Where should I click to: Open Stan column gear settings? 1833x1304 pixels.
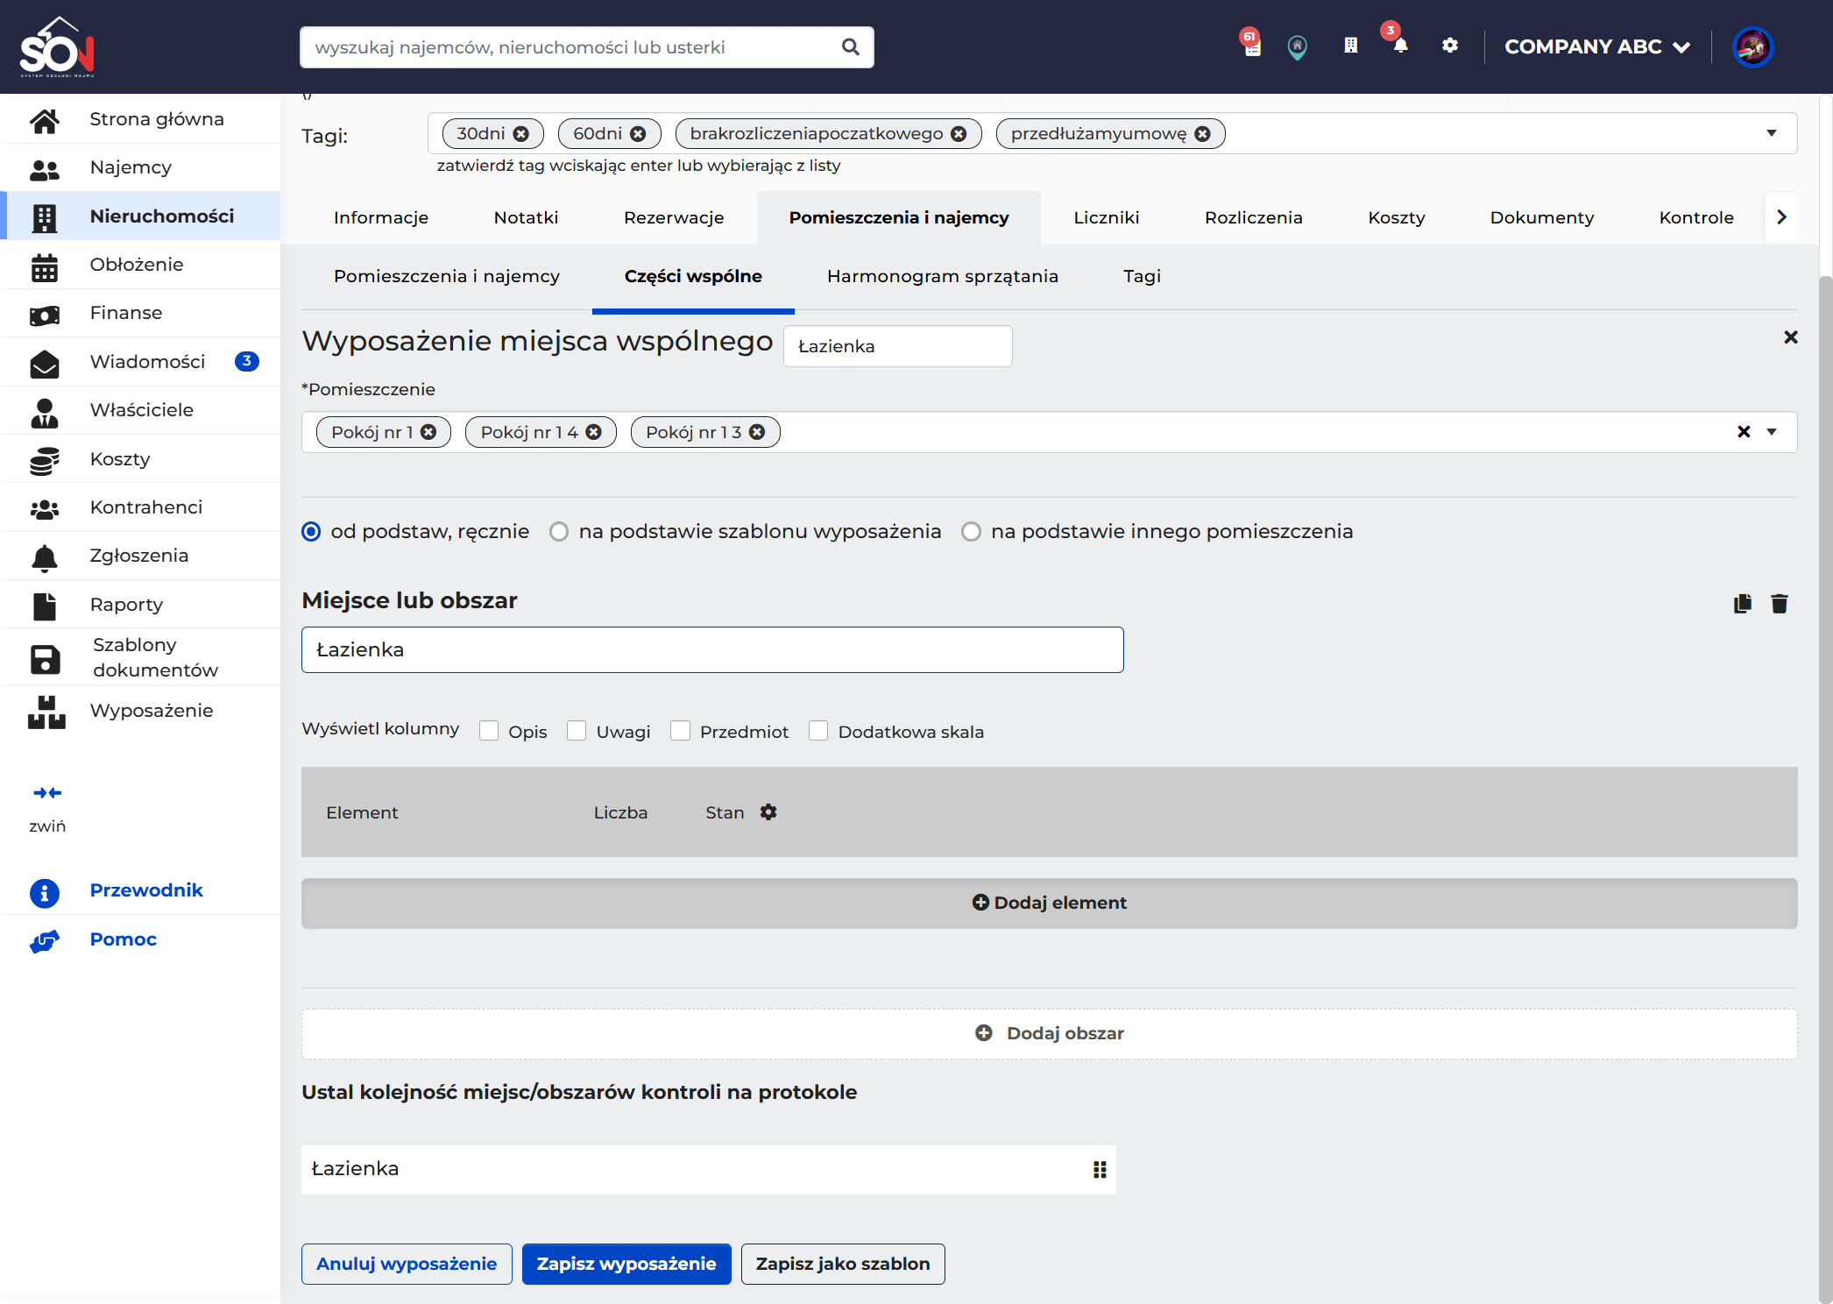[x=768, y=812]
